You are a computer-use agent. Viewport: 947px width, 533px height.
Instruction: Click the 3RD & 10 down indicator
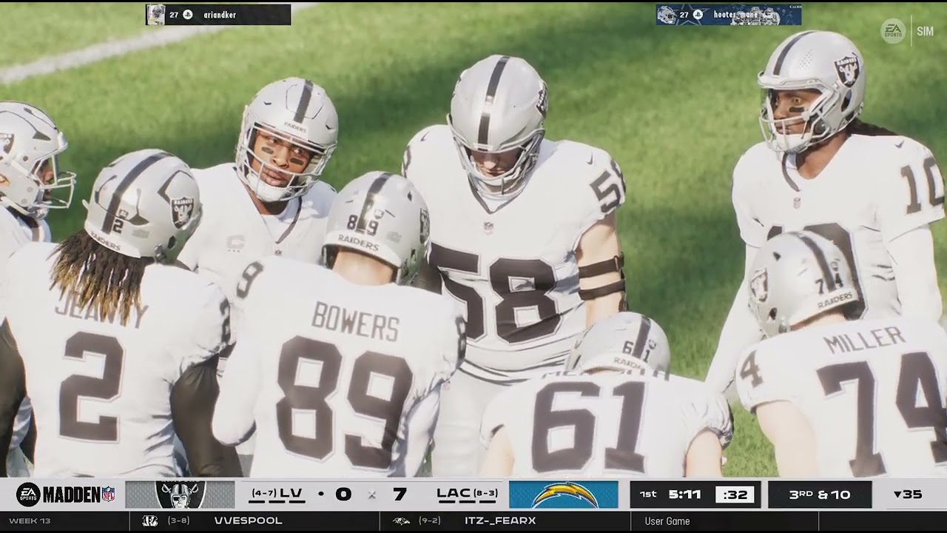819,495
